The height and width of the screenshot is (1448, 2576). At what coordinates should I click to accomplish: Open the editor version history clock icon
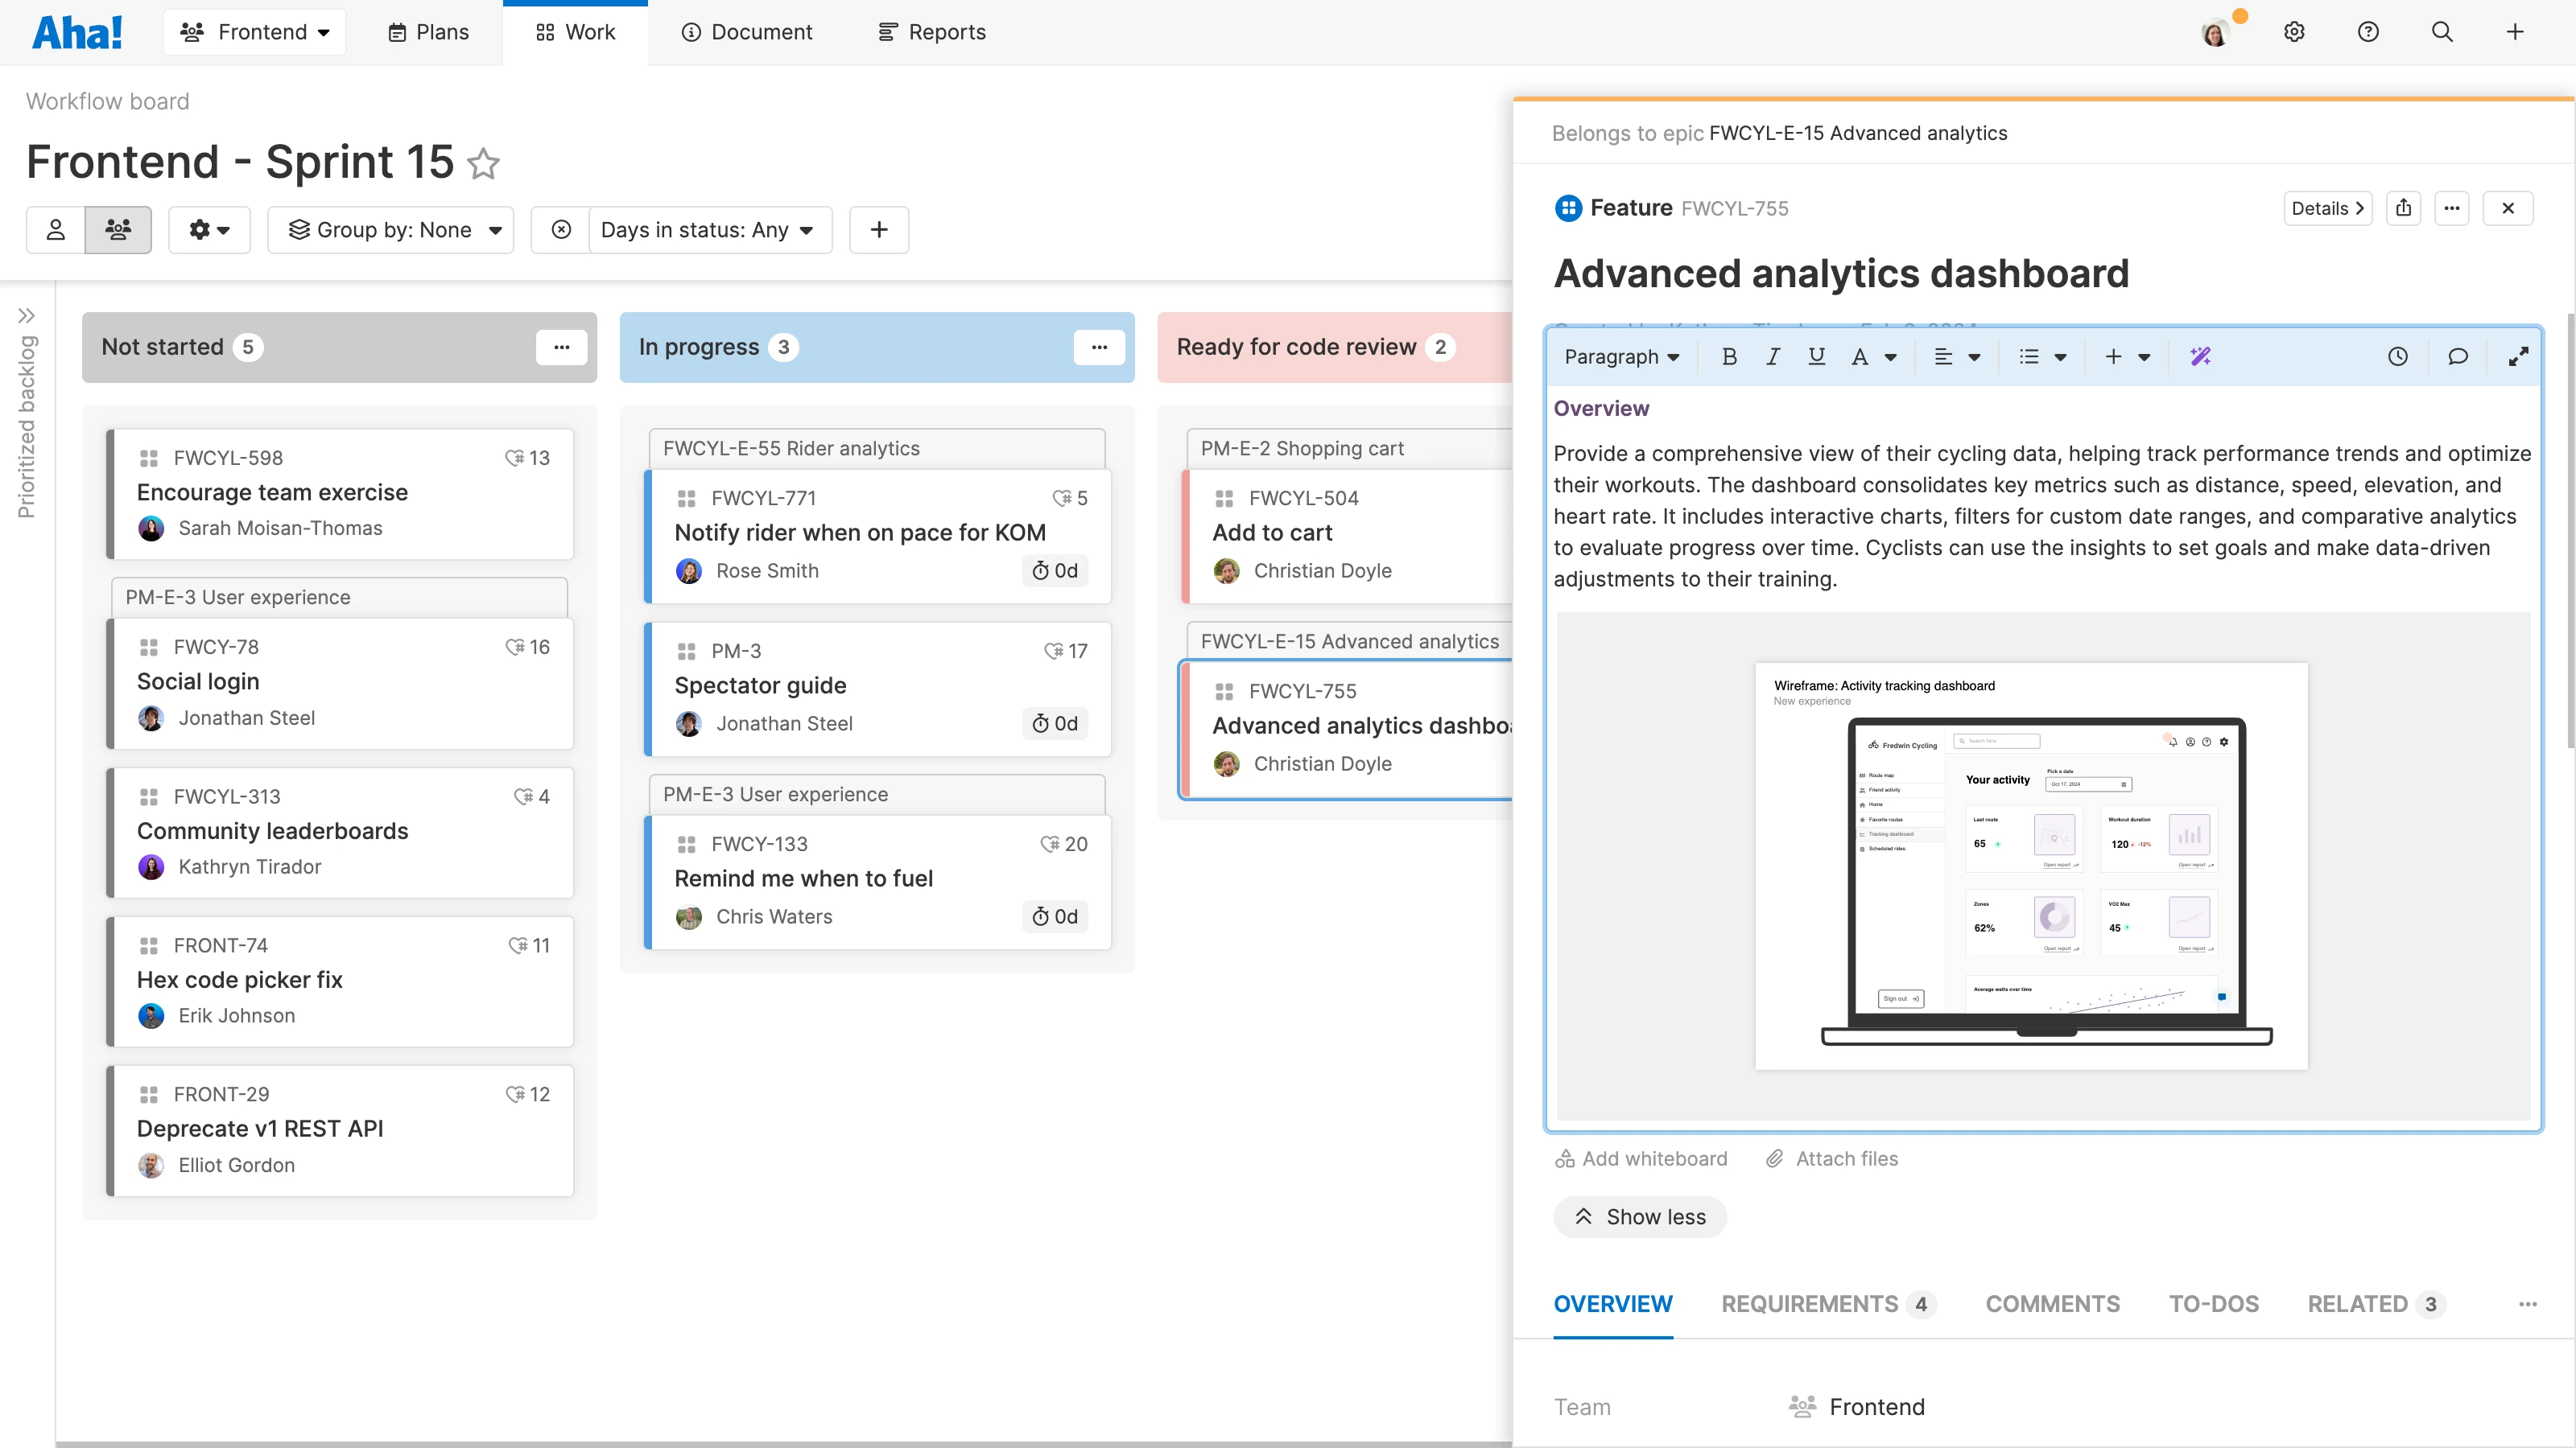tap(2397, 356)
